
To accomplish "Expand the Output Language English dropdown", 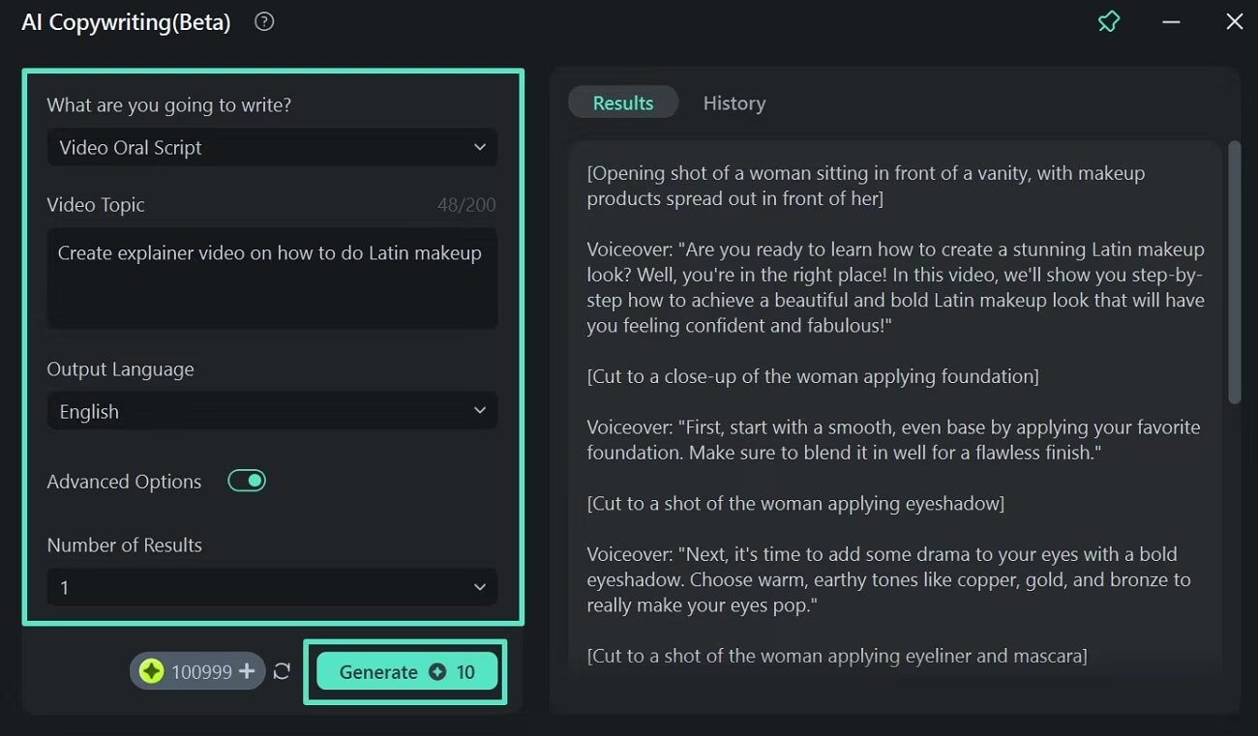I will (x=272, y=411).
